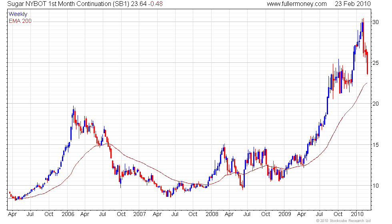Click the blue 'Weekly' label
This screenshot has width=392, height=224.
pyautogui.click(x=18, y=14)
